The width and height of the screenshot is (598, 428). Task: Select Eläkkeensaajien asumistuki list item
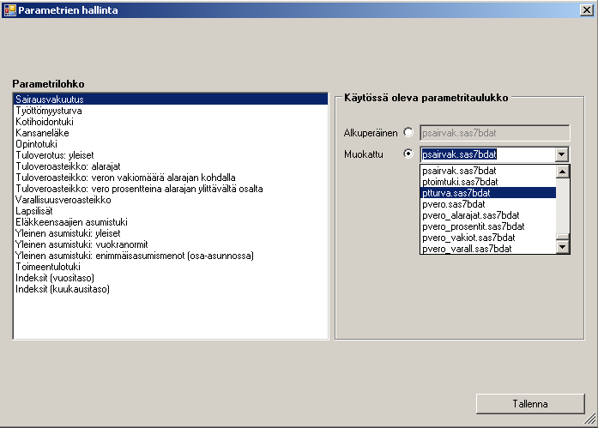[171, 222]
